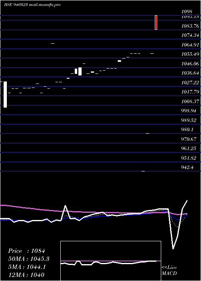Image resolution: width=201 pixels, height=281 pixels.
Task: Click the 1027.22 price axis label
Action: coord(190,83)
